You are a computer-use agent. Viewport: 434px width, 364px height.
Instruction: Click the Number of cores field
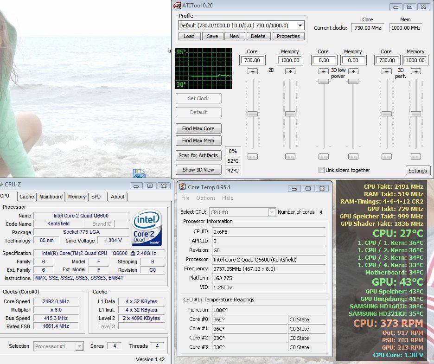pyautogui.click(x=321, y=212)
